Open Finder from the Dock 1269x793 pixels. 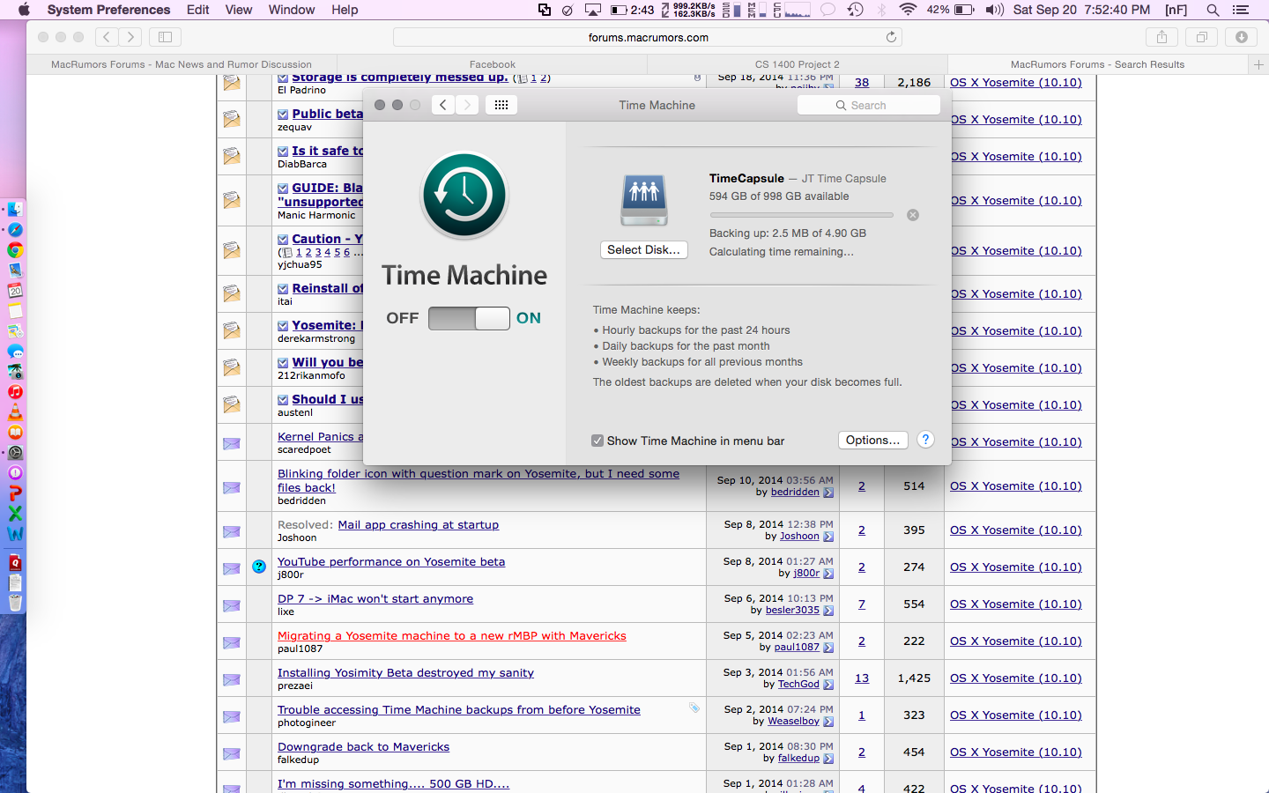click(15, 210)
